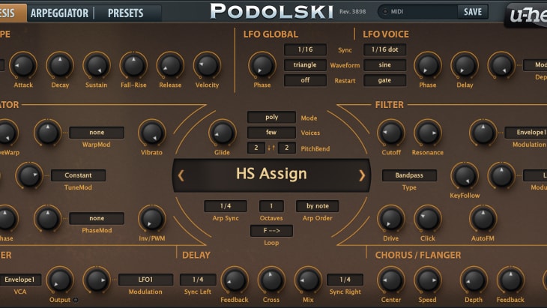Image resolution: width=547 pixels, height=308 pixels.
Task: Adjust the envelope Sustain knob
Action: point(97,66)
